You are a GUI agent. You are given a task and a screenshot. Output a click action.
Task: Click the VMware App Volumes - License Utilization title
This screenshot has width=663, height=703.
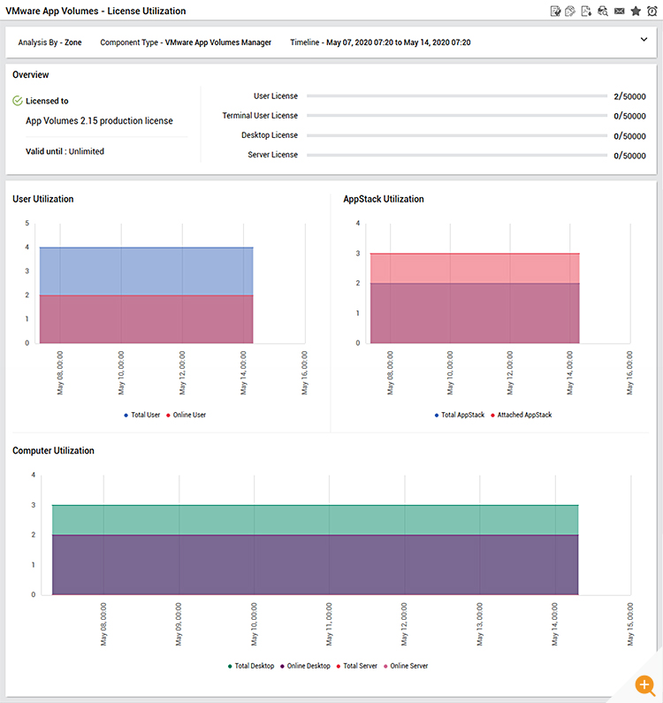(95, 11)
